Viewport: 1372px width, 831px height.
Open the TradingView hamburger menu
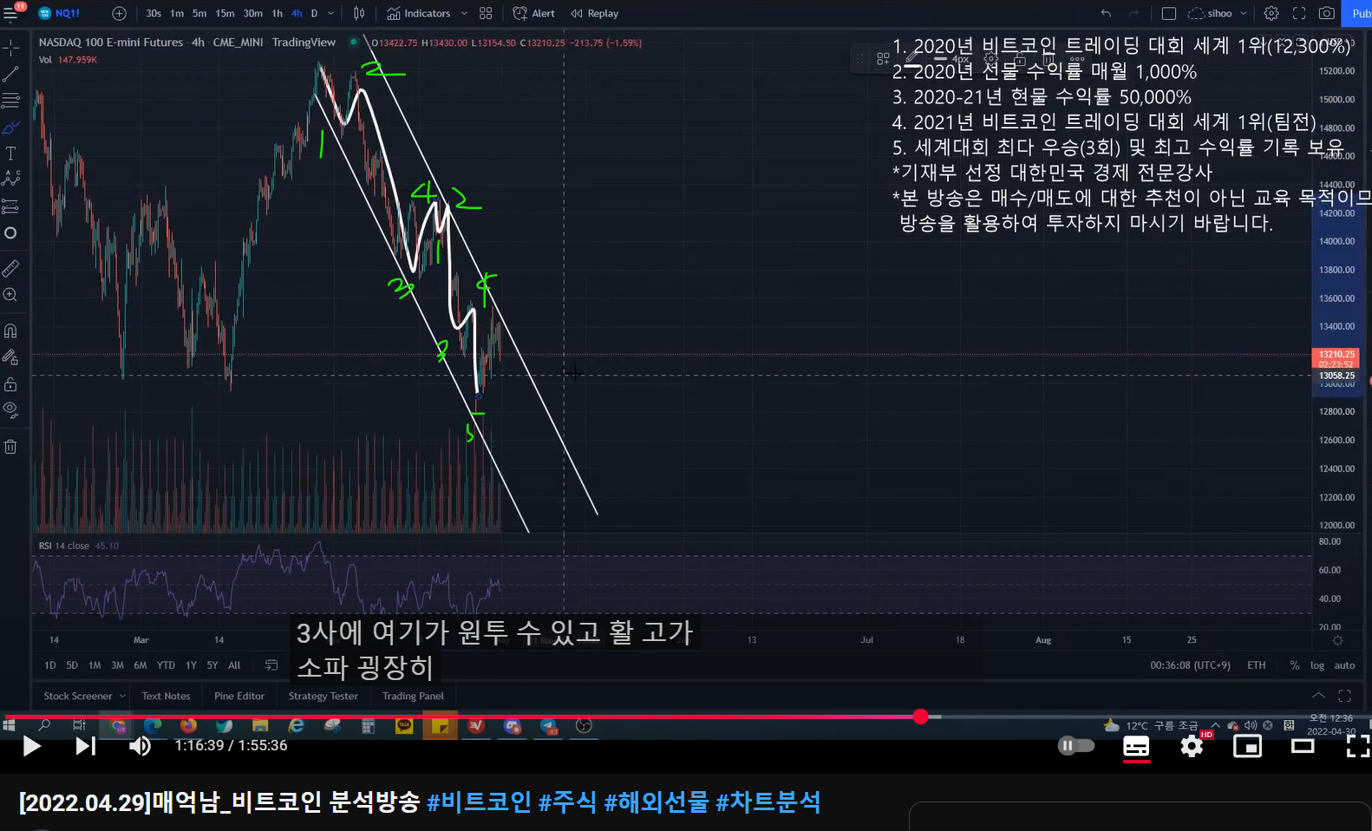(11, 13)
